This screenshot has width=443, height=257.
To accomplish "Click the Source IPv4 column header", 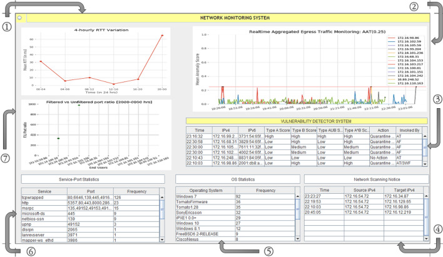I will pos(364,190).
